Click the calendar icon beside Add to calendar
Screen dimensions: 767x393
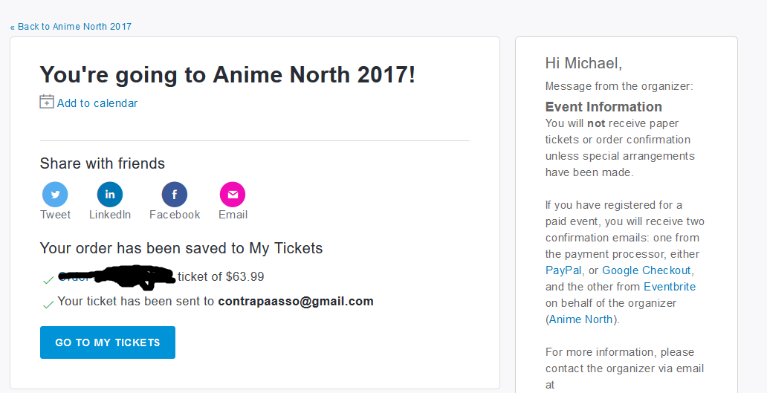coord(47,102)
